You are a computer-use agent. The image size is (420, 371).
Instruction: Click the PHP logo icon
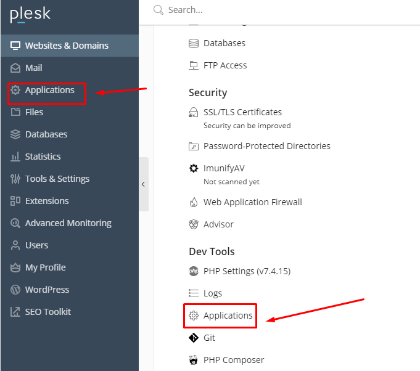[194, 271]
